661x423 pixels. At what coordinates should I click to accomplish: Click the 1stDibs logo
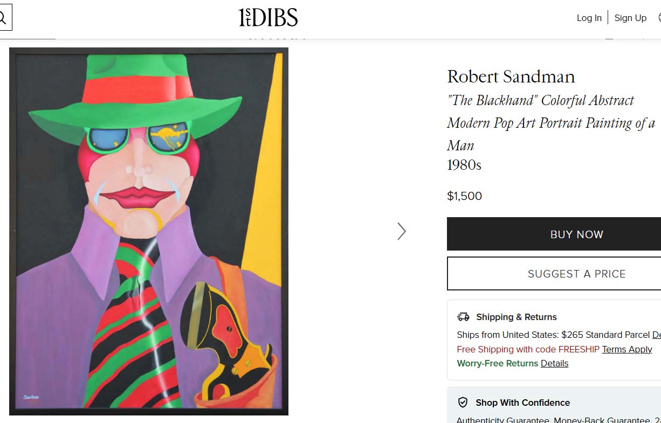click(x=268, y=18)
